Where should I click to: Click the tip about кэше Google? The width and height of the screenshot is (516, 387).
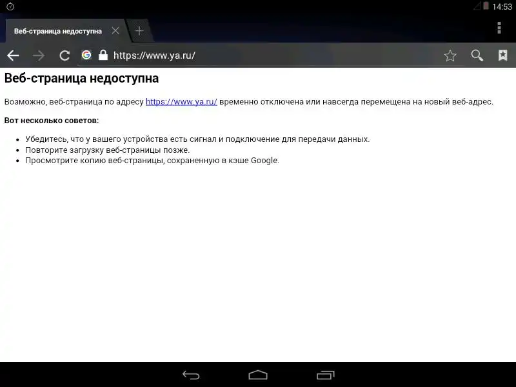tap(152, 161)
